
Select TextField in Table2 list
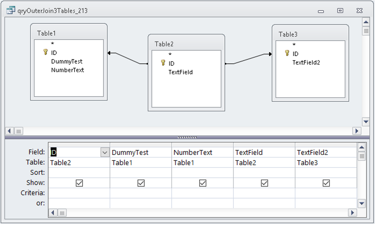(x=181, y=72)
